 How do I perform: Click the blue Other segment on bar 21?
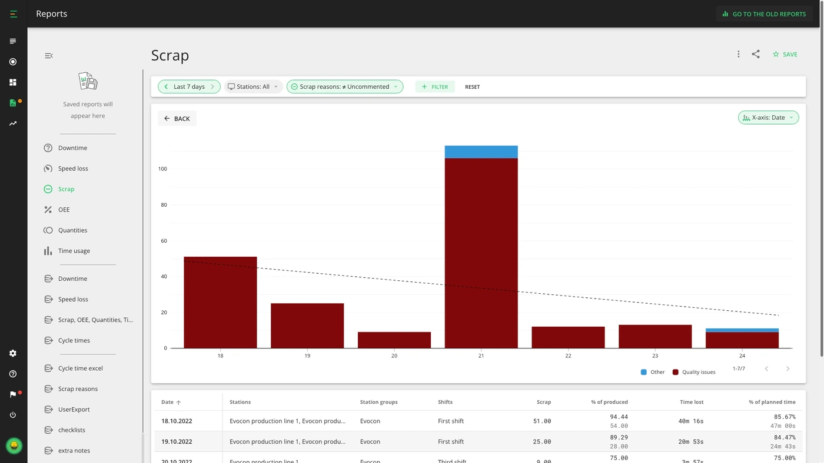tap(481, 152)
